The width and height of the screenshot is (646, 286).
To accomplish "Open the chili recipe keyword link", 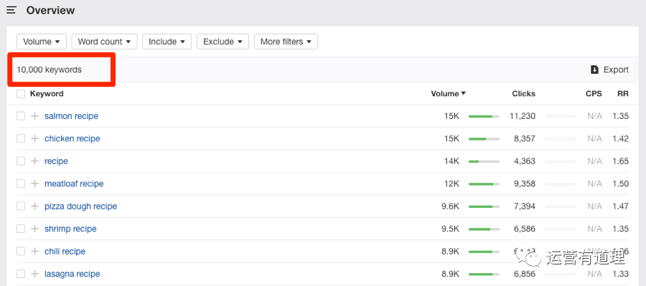I will (65, 252).
